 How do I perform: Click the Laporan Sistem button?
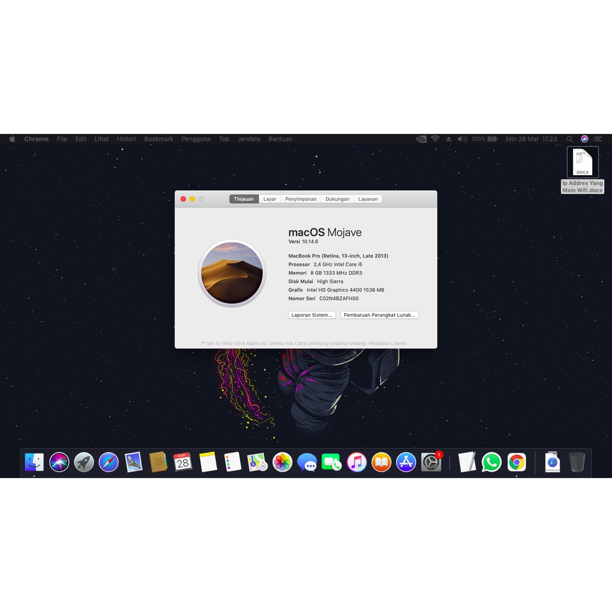point(311,315)
